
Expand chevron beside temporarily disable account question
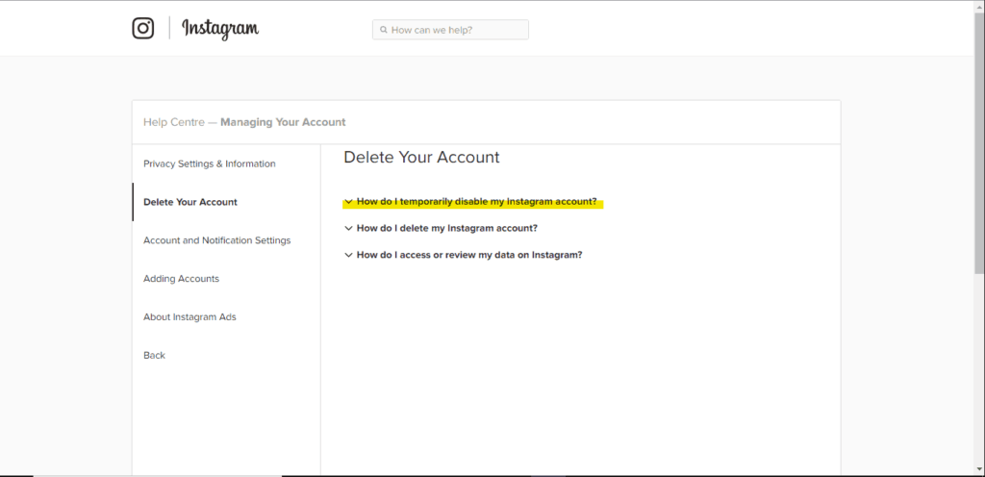click(x=348, y=202)
